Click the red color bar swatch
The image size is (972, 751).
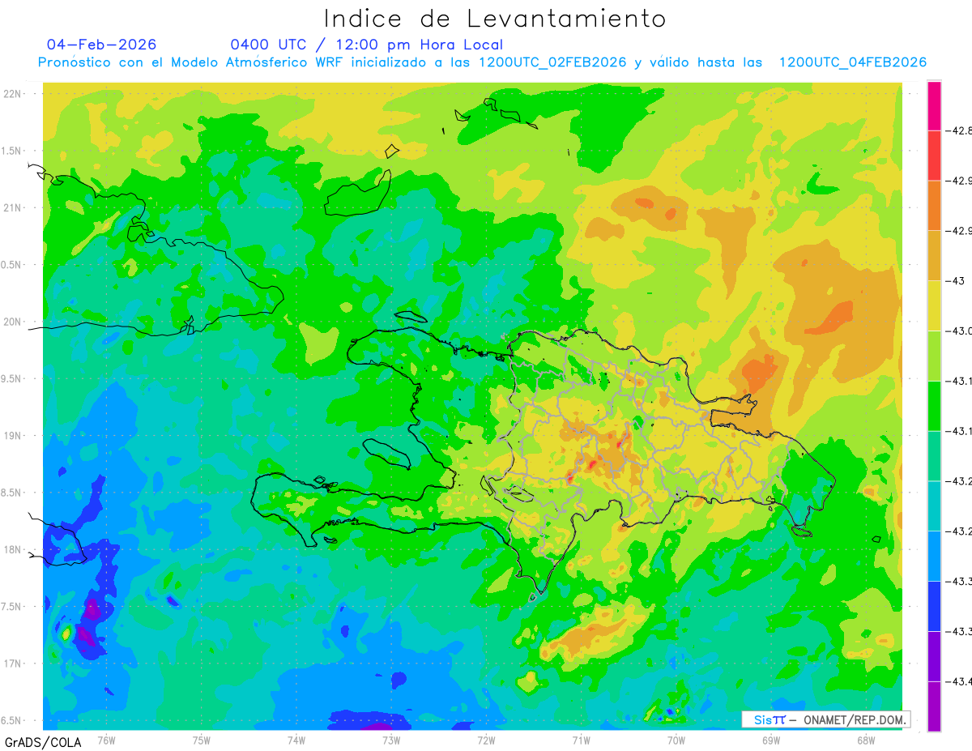coord(934,156)
